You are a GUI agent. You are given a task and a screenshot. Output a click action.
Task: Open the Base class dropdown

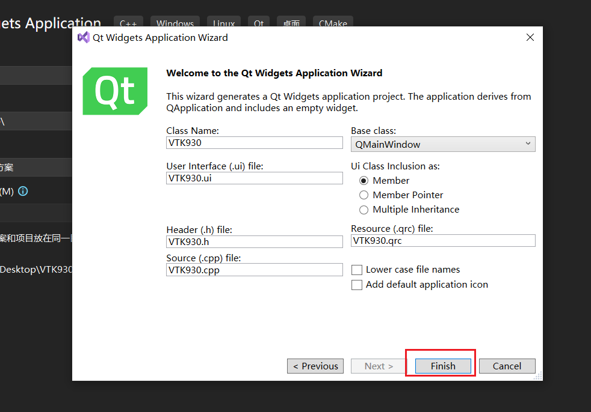pos(443,144)
